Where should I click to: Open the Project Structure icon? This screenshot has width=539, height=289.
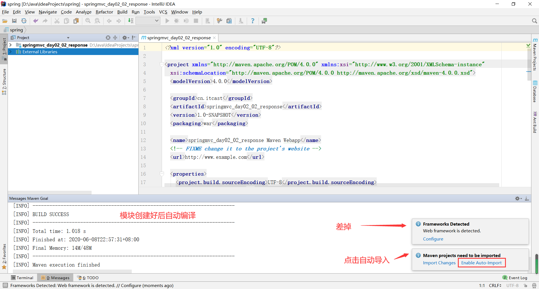(229, 21)
